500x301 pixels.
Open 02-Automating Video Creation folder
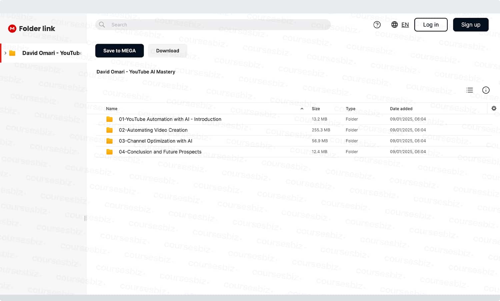153,130
